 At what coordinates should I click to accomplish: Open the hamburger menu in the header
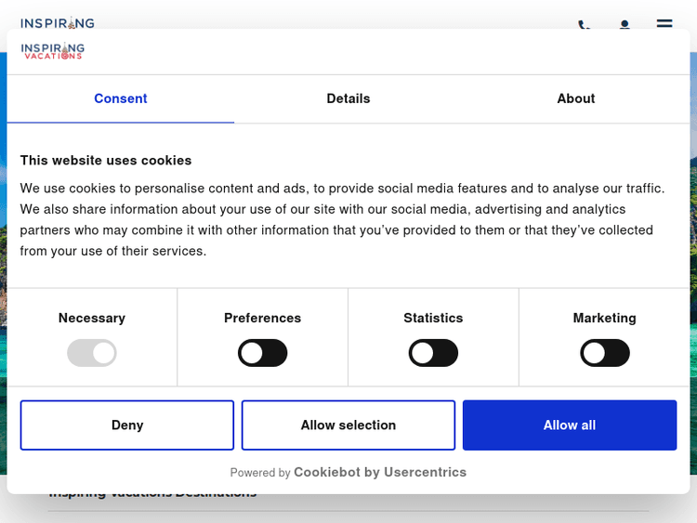[664, 24]
